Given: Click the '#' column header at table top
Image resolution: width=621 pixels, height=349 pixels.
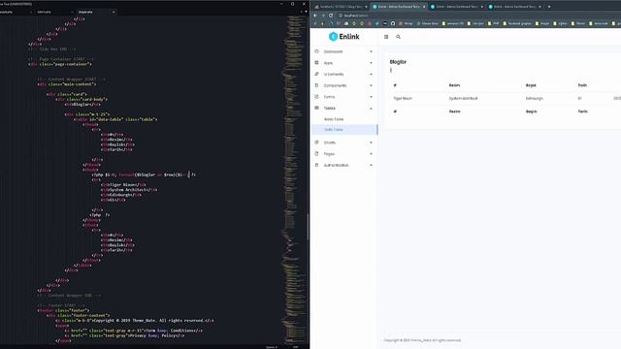Looking at the screenshot, I should pos(395,85).
